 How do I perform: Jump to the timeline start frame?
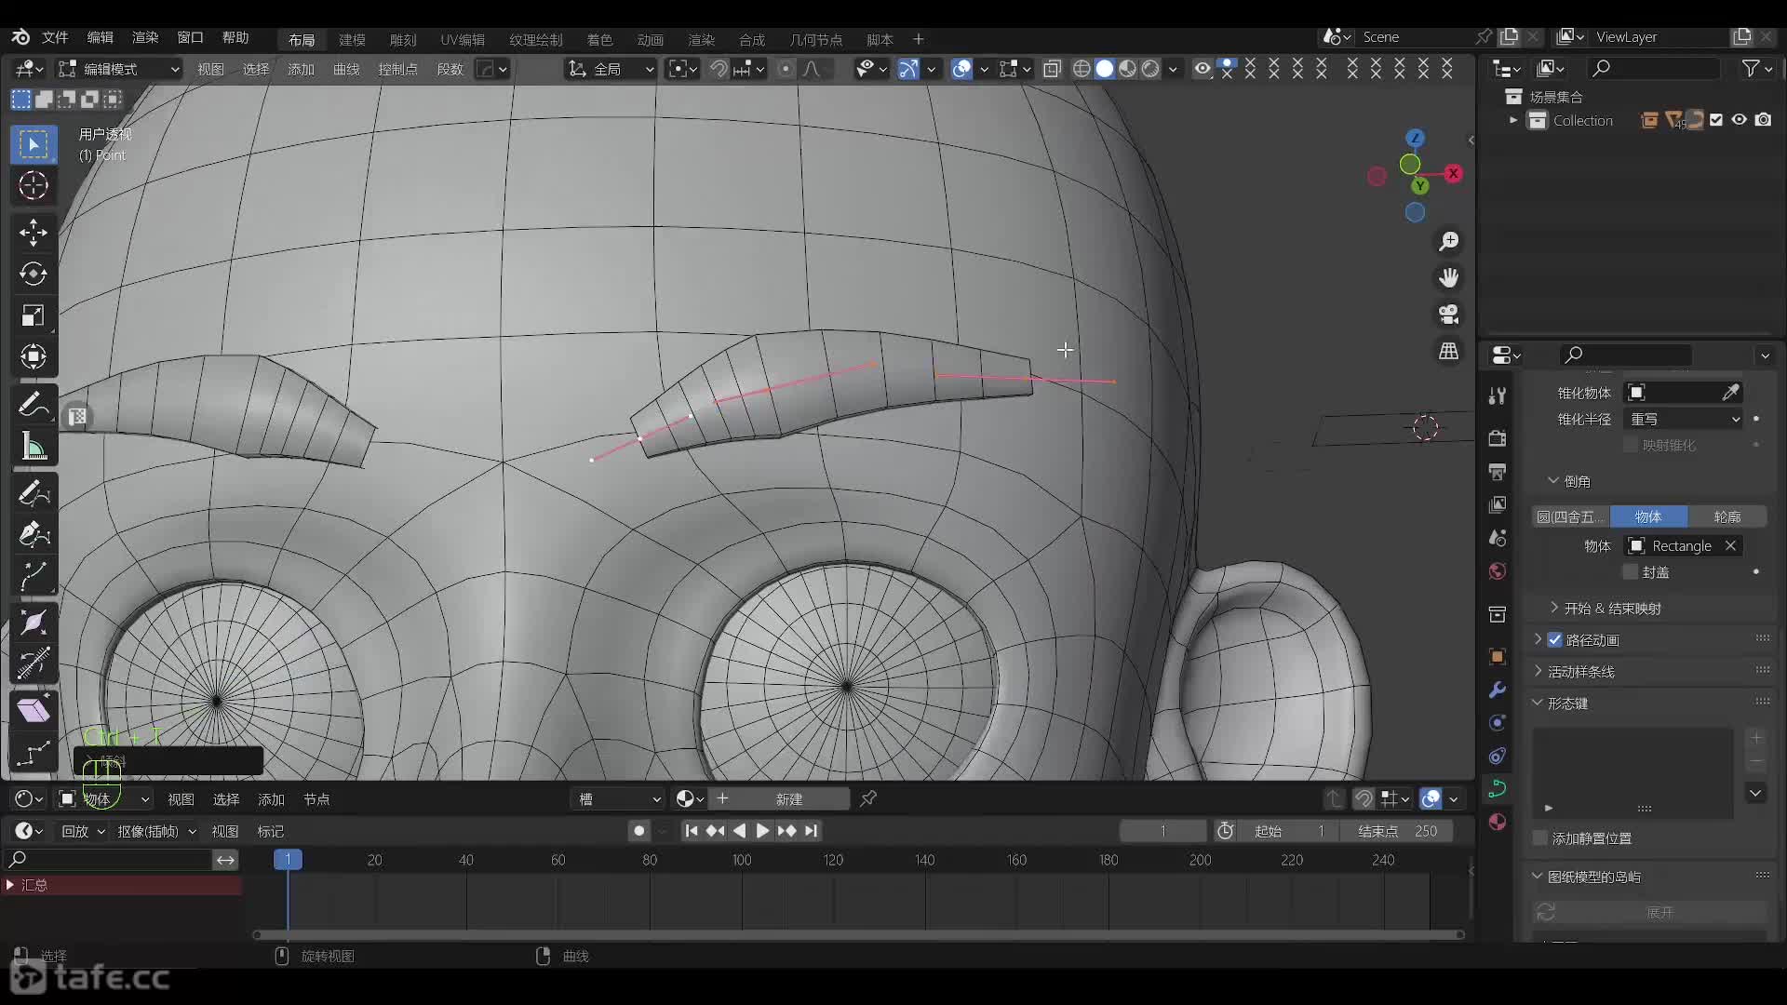point(691,831)
